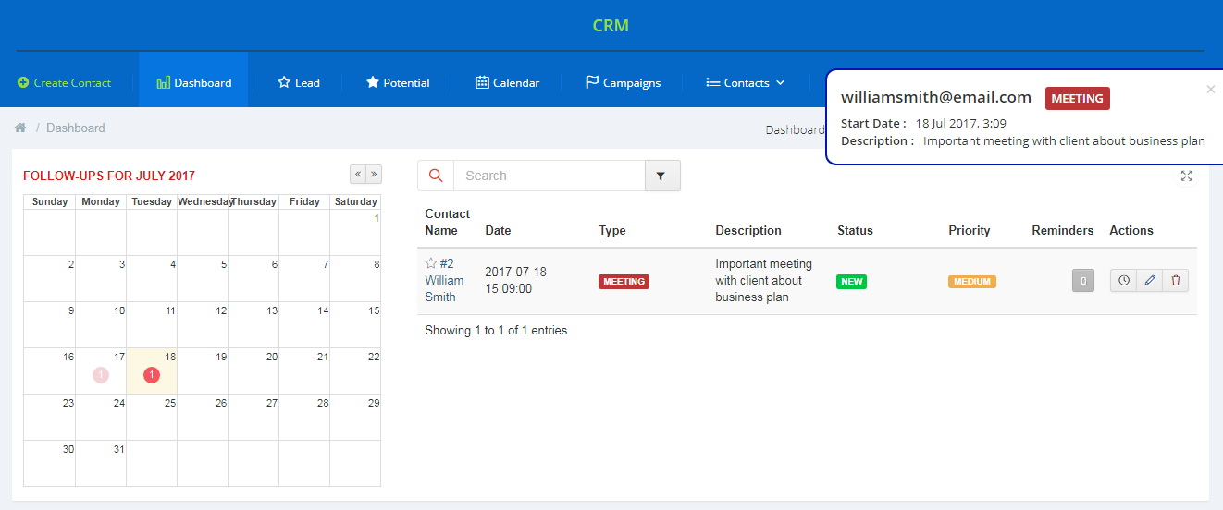Click the MEETING type badge in the table
Image resolution: width=1223 pixels, height=510 pixels.
[624, 282]
